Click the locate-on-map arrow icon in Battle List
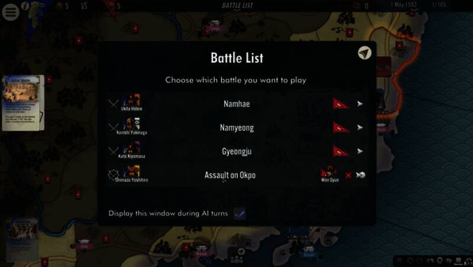473x267 pixels. 365,53
